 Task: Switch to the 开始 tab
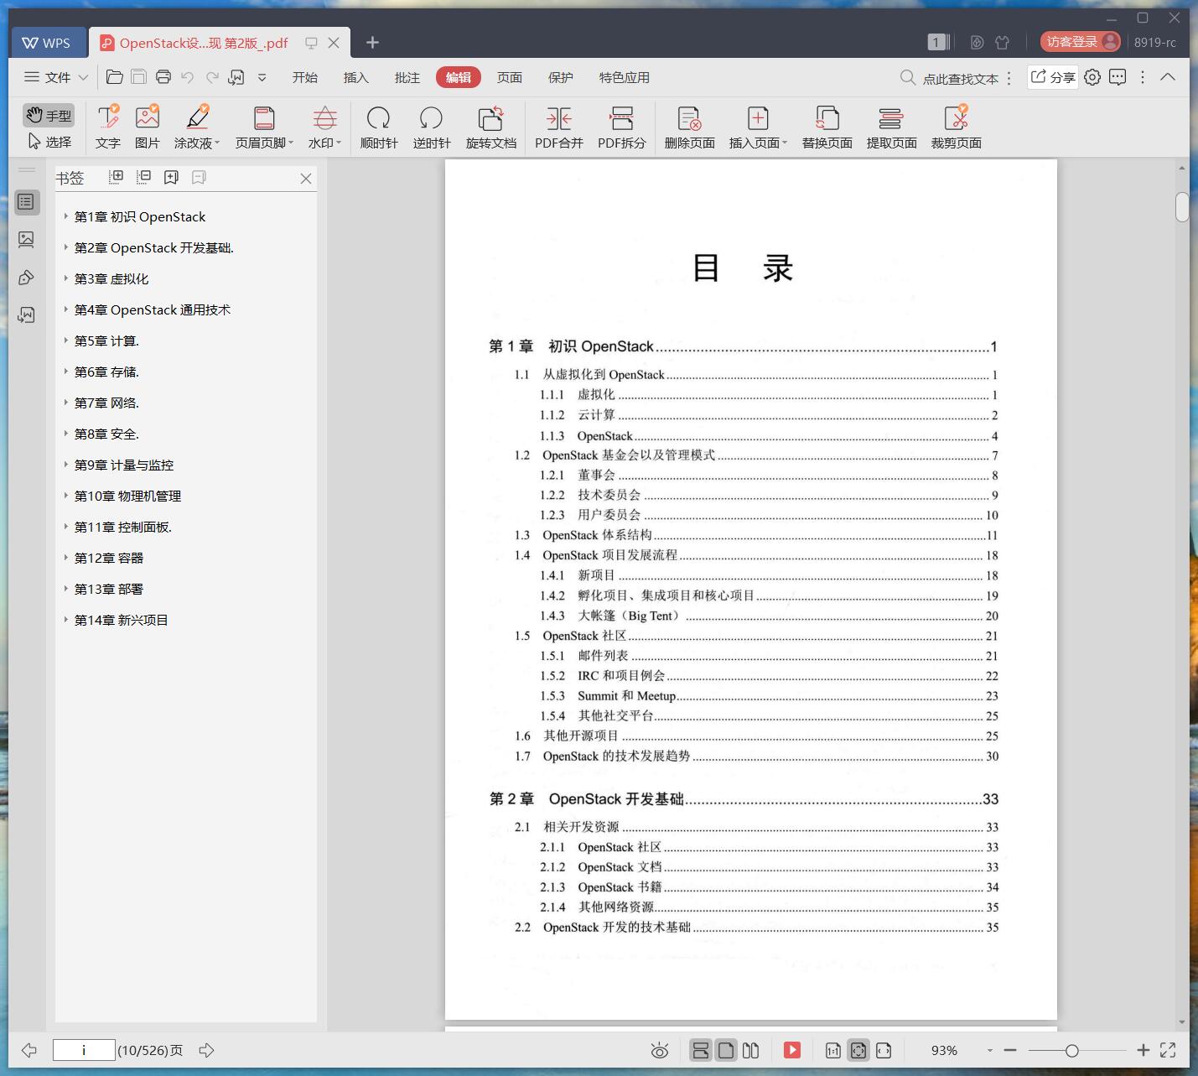pos(305,77)
